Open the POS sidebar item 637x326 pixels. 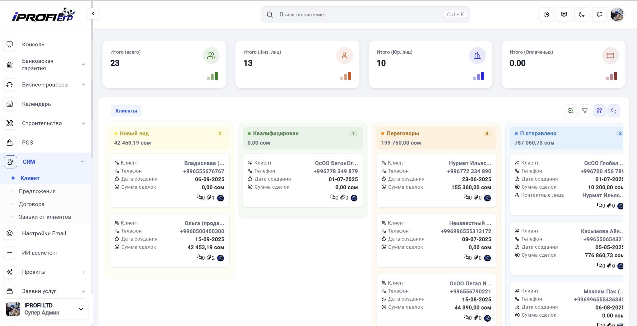tap(27, 143)
